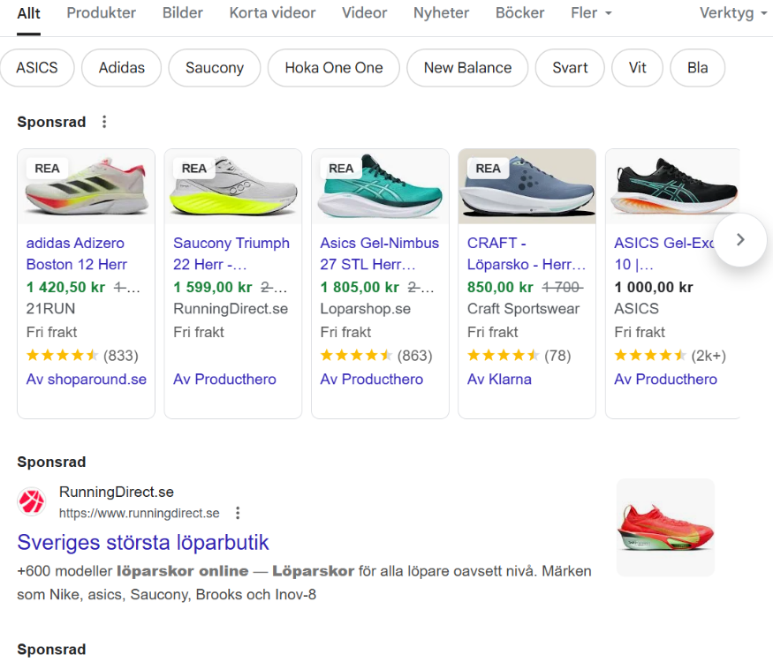Click REA badge on CRAFT shoe card

[488, 169]
